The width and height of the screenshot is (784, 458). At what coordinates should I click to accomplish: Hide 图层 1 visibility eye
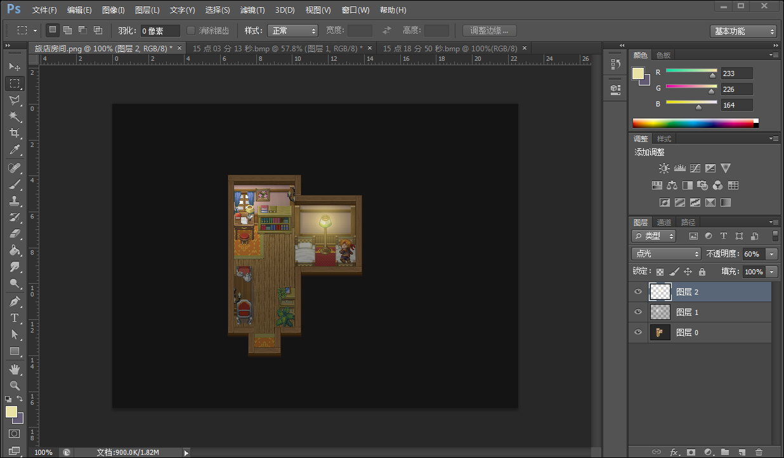click(638, 312)
